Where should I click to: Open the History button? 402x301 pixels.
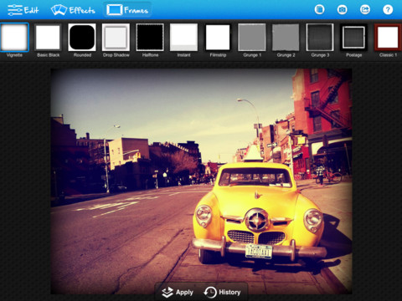pos(222,292)
